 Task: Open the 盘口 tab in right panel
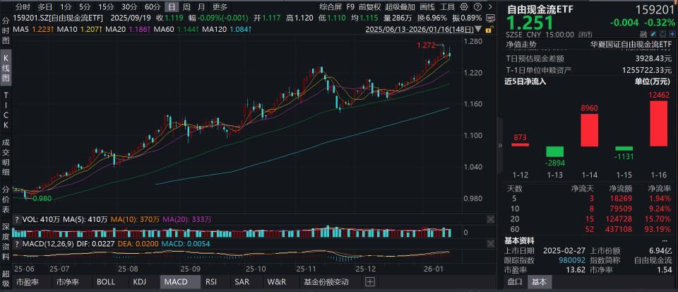click(x=515, y=282)
